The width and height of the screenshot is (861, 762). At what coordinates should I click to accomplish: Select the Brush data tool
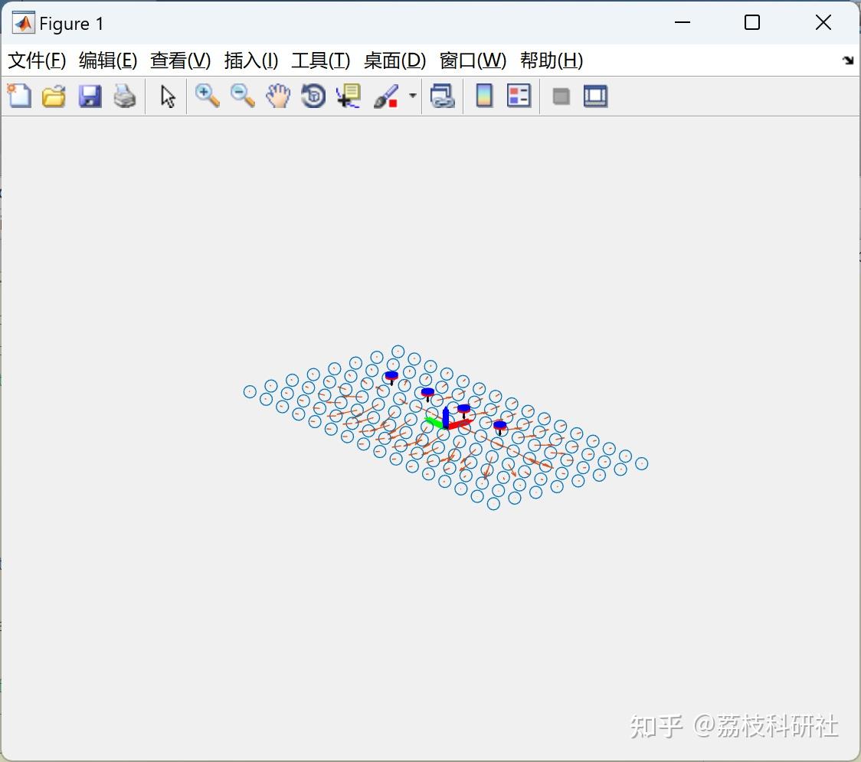pos(386,96)
